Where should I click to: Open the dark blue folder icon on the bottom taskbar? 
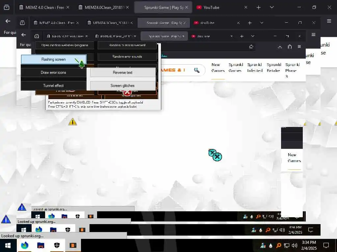pyautogui.click(x=40, y=245)
